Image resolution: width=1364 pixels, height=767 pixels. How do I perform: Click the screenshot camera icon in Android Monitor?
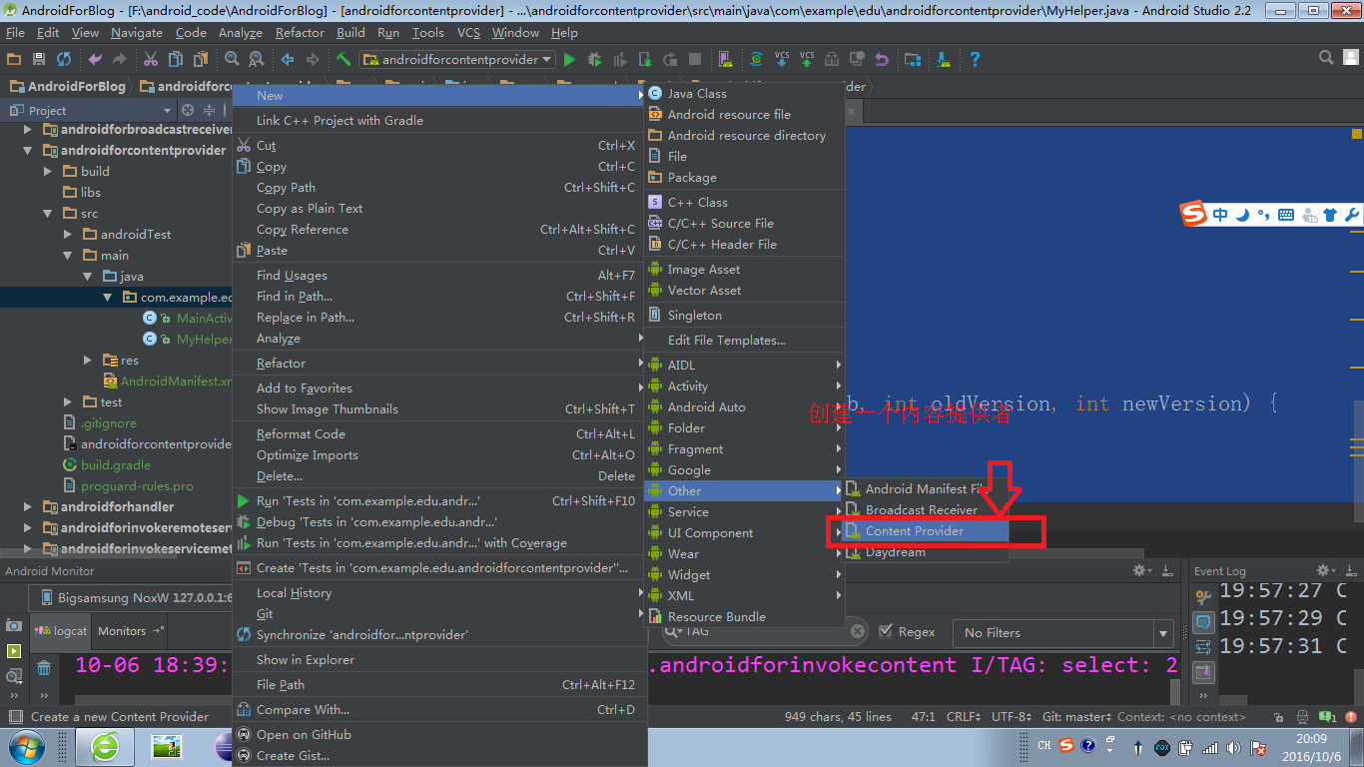(14, 624)
